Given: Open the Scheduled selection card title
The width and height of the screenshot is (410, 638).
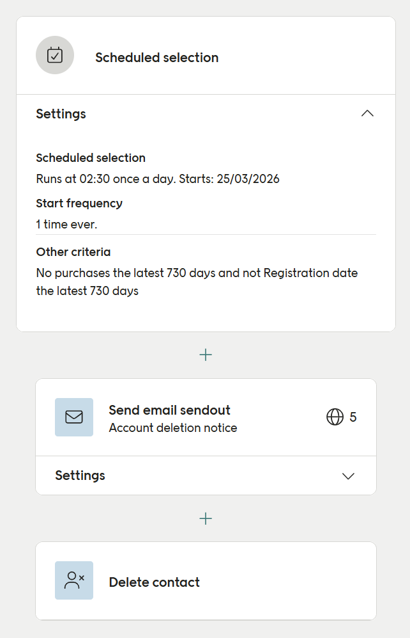Looking at the screenshot, I should pos(156,58).
